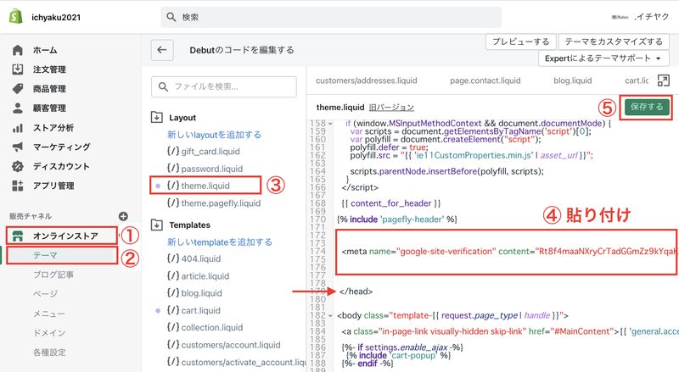The image size is (679, 372).
Task: Switch to page.contact.liquid tab
Action: (x=485, y=81)
